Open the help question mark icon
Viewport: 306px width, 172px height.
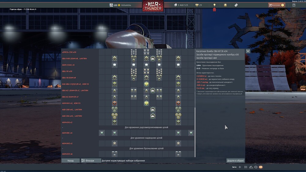pyautogui.click(x=294, y=5)
